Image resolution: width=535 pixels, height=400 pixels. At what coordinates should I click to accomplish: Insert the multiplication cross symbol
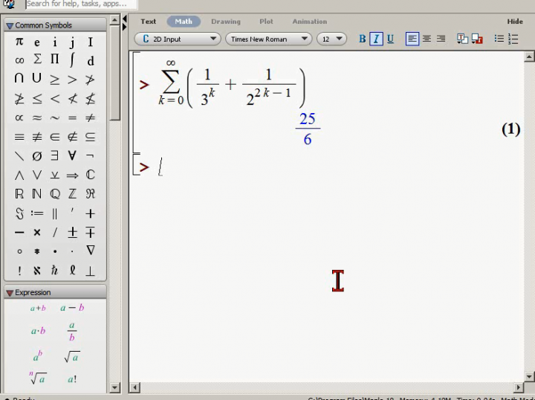pos(37,233)
